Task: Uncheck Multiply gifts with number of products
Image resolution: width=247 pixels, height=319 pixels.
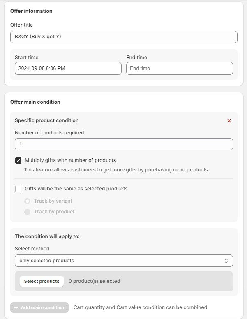Action: [18, 160]
